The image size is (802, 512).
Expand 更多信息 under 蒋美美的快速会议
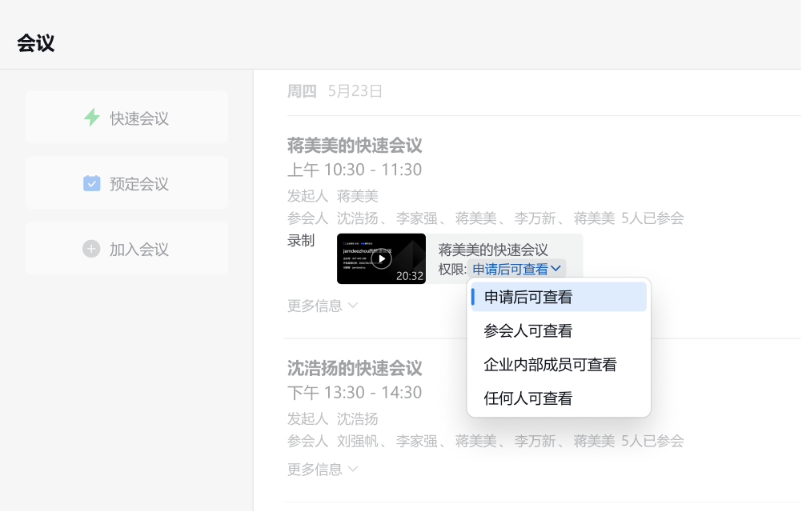click(323, 306)
